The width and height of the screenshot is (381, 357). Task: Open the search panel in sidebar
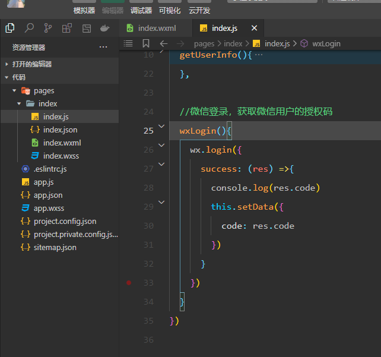tap(28, 28)
